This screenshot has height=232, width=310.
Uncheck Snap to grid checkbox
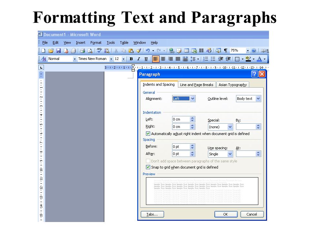[x=148, y=167]
